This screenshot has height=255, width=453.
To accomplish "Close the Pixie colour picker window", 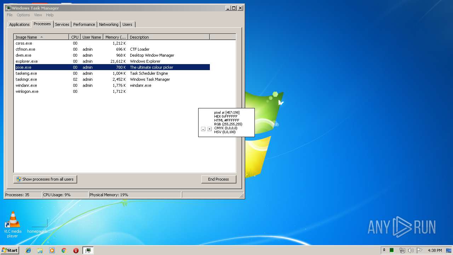I will (x=210, y=129).
